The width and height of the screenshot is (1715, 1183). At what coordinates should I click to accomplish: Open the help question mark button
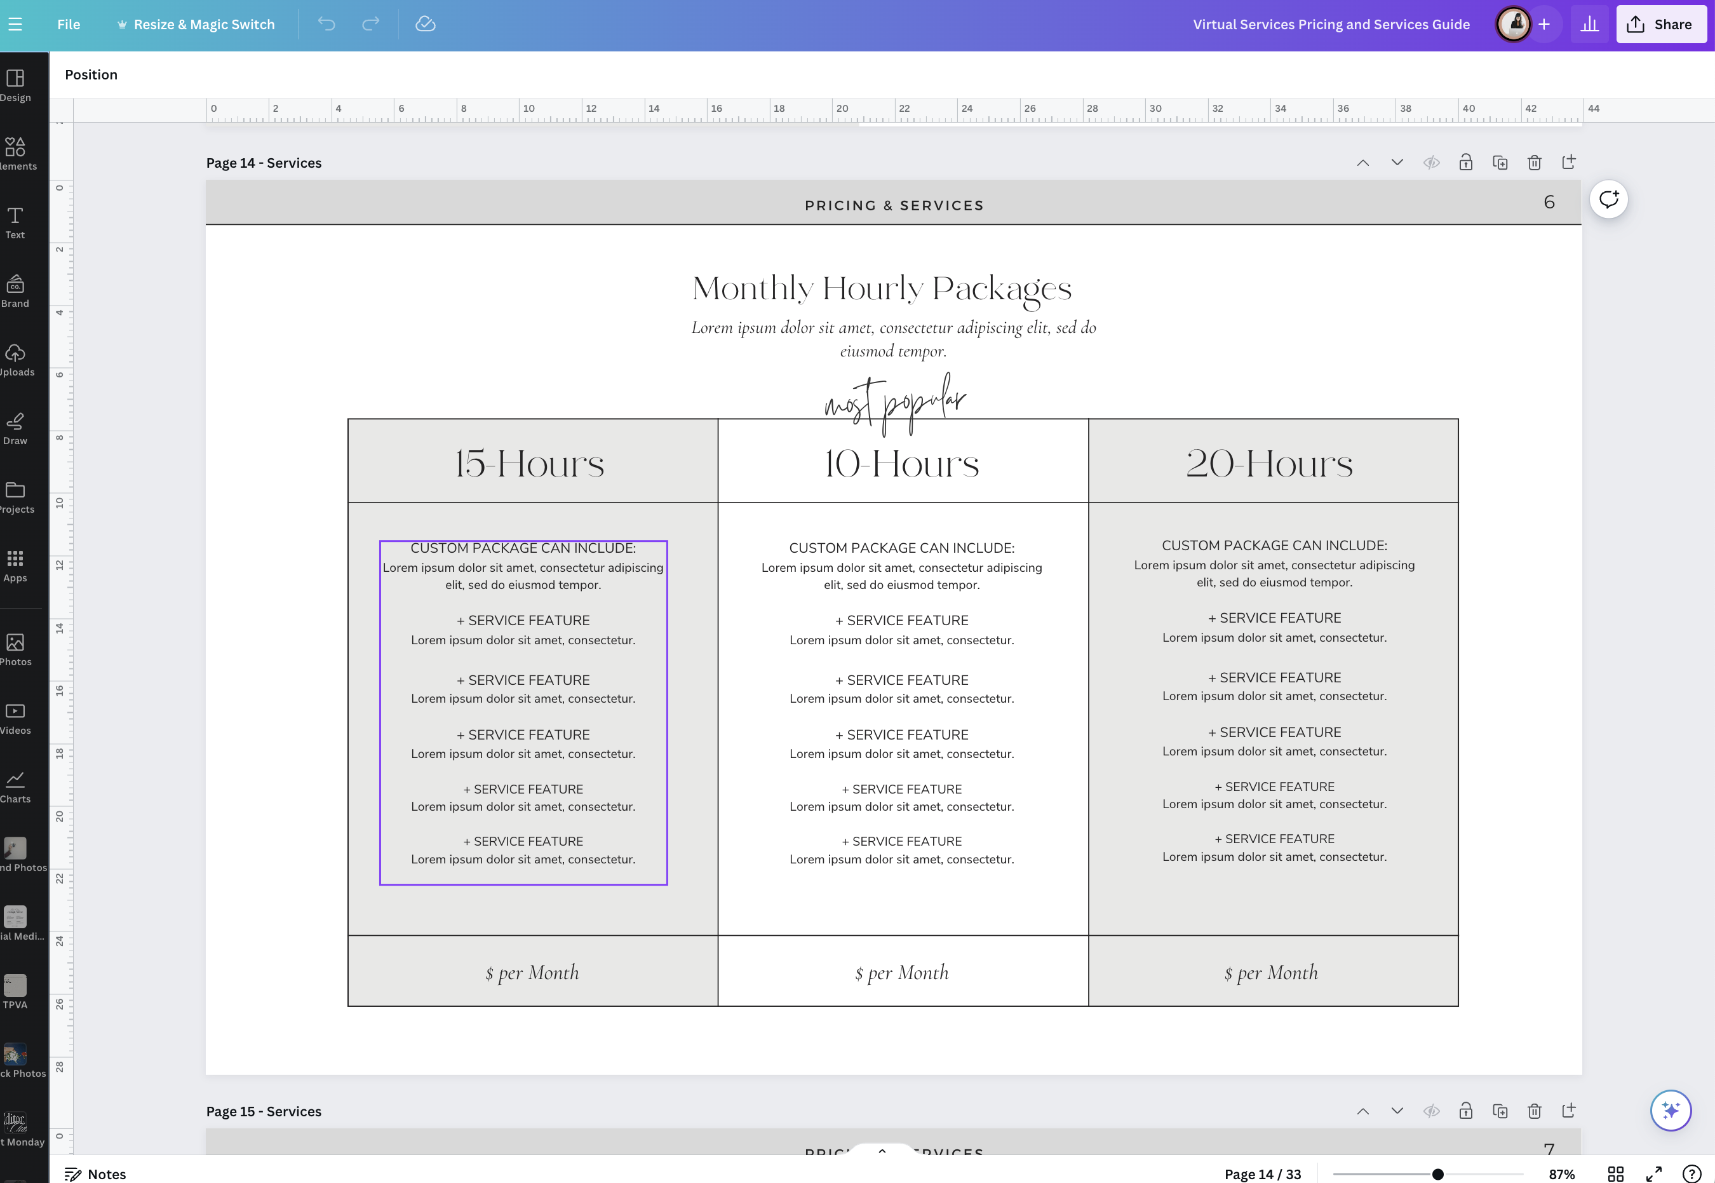click(x=1692, y=1174)
